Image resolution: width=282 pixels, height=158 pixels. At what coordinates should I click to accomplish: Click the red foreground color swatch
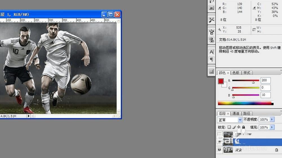(x=221, y=81)
